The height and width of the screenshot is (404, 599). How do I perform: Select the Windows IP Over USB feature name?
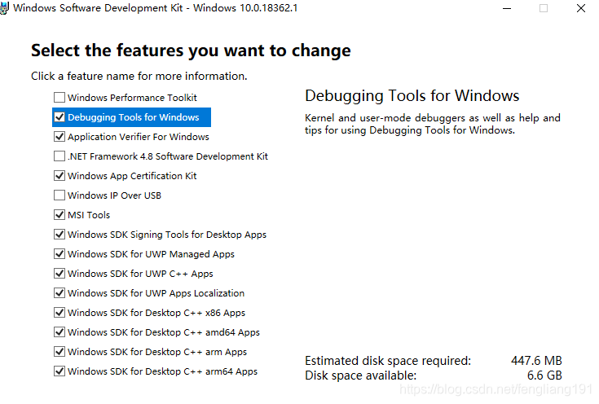(x=114, y=195)
